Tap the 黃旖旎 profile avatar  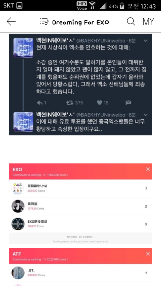click(18, 206)
